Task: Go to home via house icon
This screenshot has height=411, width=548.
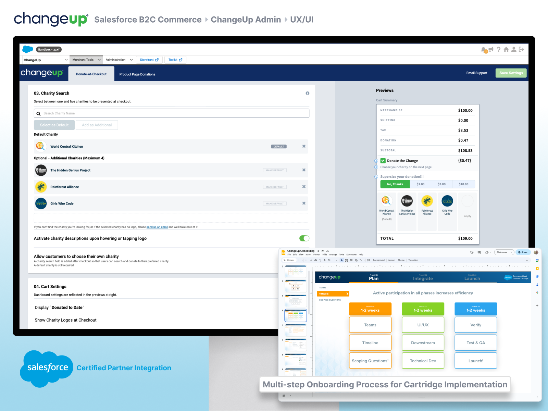Action: click(506, 49)
